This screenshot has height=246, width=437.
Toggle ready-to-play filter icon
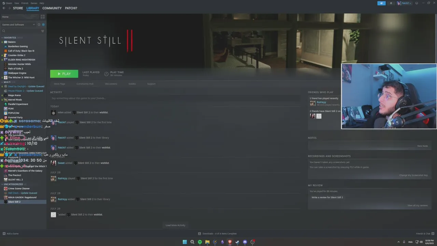tap(43, 25)
